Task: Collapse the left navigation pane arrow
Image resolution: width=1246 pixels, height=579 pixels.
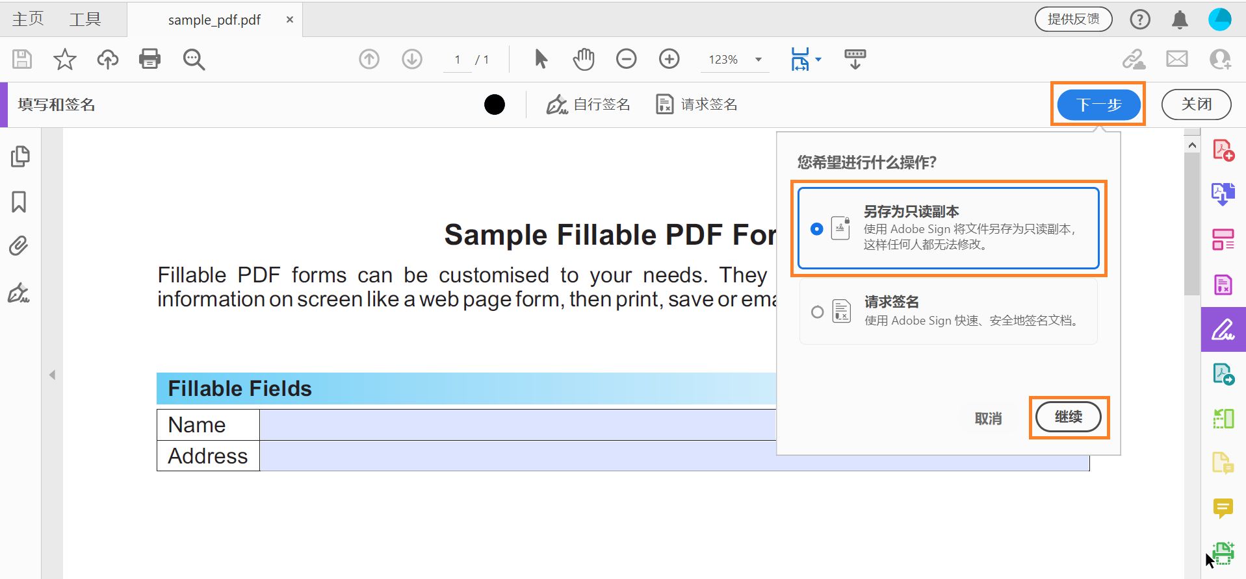Action: 52,375
